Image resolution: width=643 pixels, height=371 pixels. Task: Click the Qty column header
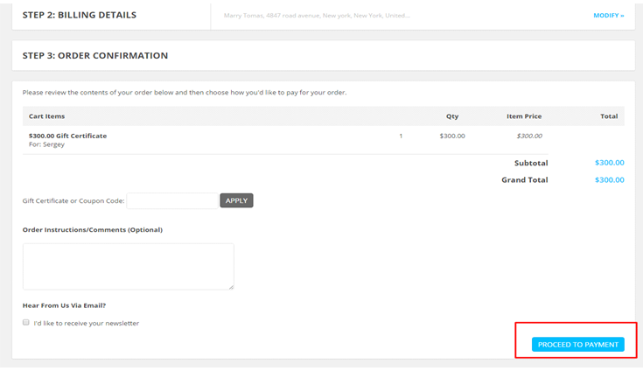pos(452,116)
